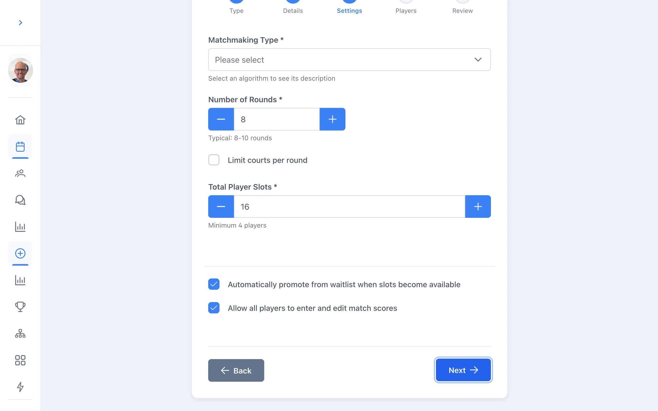Uncheck automatic waitlist promotion checkbox
658x411 pixels.
point(214,284)
